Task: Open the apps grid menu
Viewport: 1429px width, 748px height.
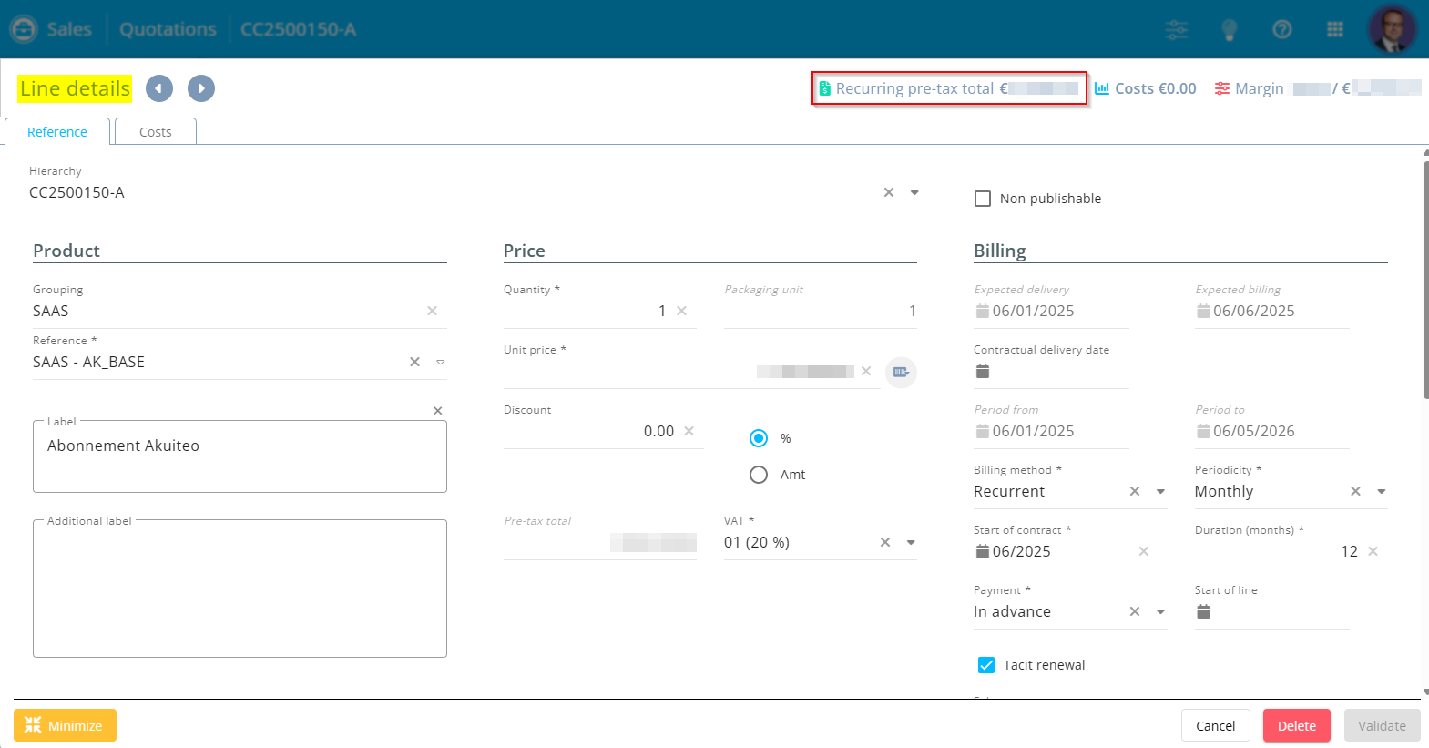Action: click(1335, 29)
